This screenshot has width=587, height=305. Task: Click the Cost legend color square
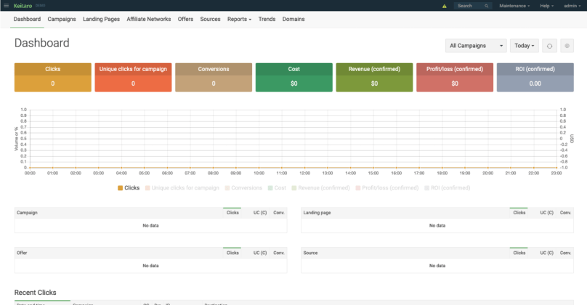[x=270, y=188]
